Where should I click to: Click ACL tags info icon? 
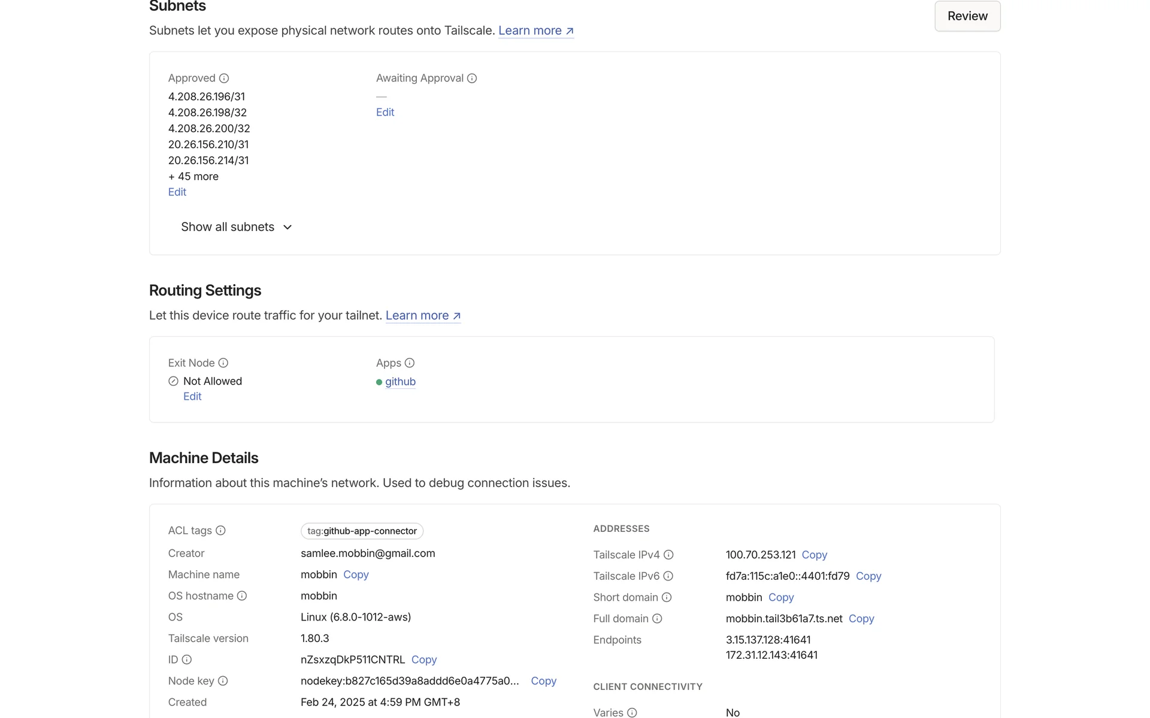220,531
